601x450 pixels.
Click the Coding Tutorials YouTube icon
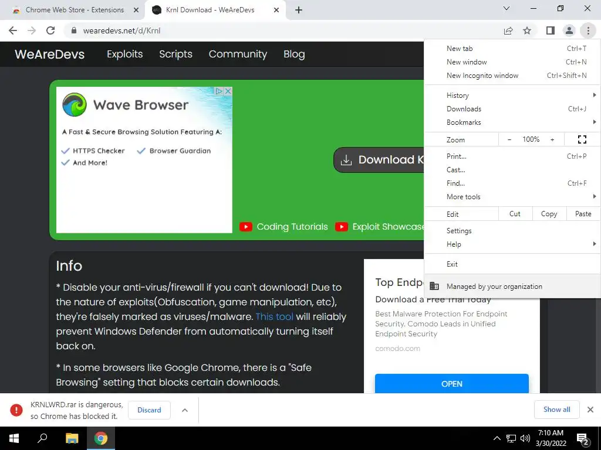coord(246,227)
